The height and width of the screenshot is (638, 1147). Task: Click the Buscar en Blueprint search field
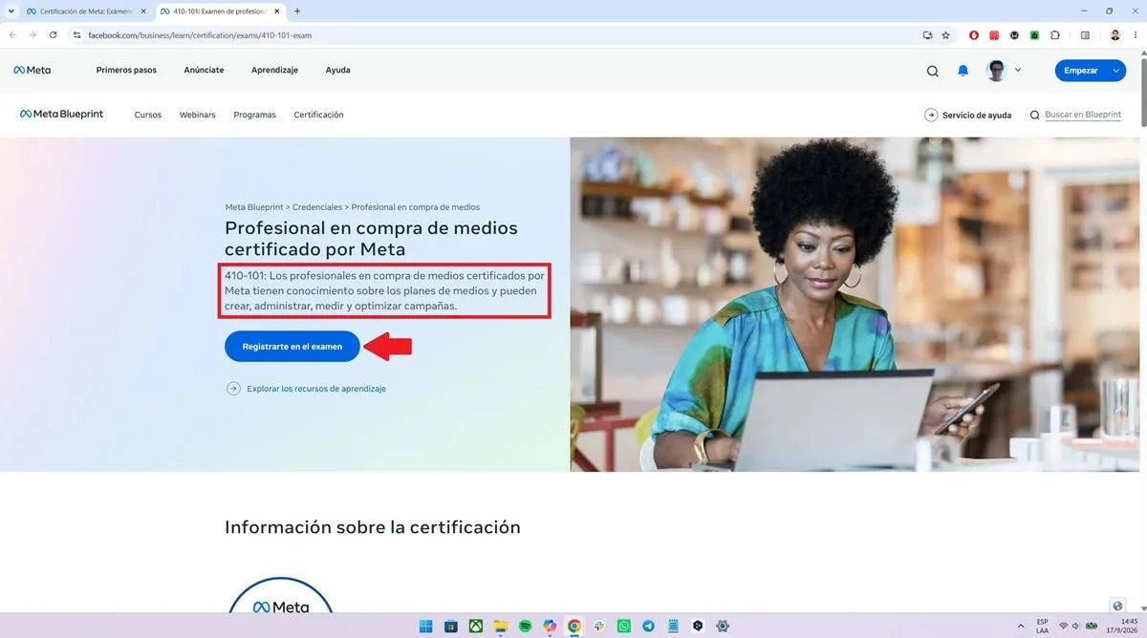pyautogui.click(x=1083, y=115)
